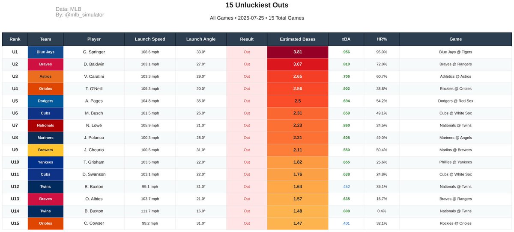Select player T. Grisham
The width and height of the screenshot is (514, 232).
point(94,162)
